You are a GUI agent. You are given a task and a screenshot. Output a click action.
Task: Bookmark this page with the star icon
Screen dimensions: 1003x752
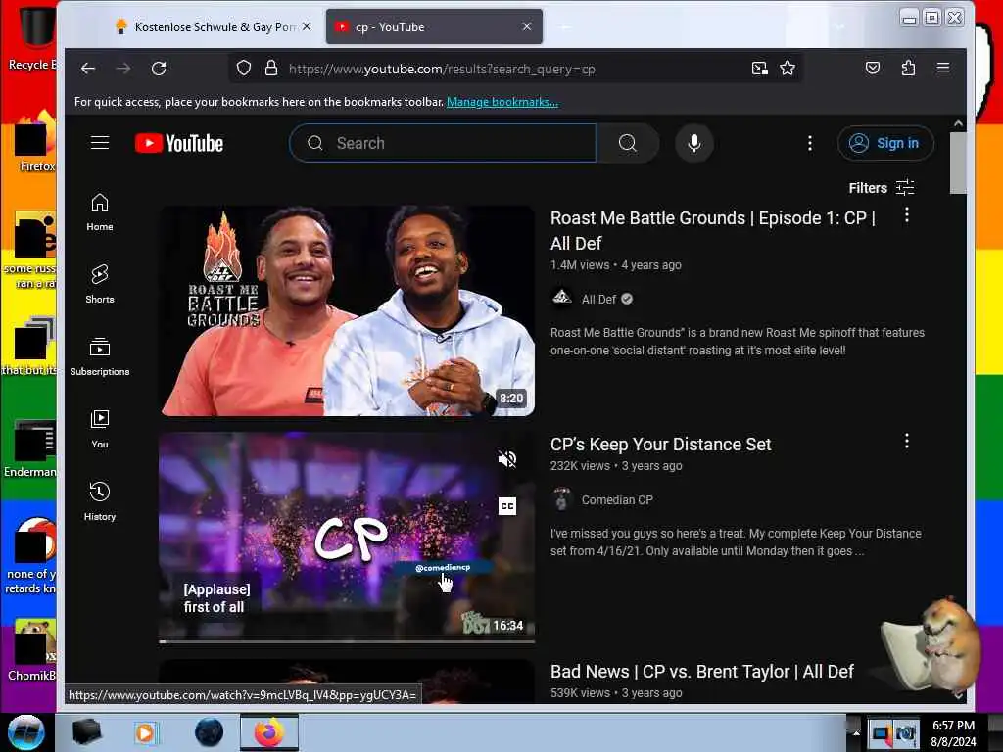pyautogui.click(x=788, y=69)
